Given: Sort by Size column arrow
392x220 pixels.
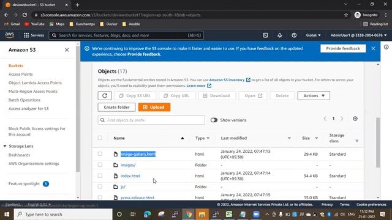Looking at the screenshot, I should pyautogui.click(x=316, y=138).
